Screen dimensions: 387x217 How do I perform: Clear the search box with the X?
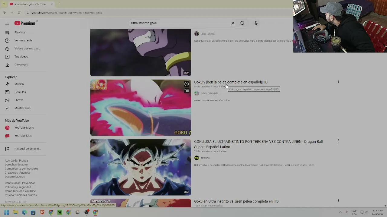233,23
